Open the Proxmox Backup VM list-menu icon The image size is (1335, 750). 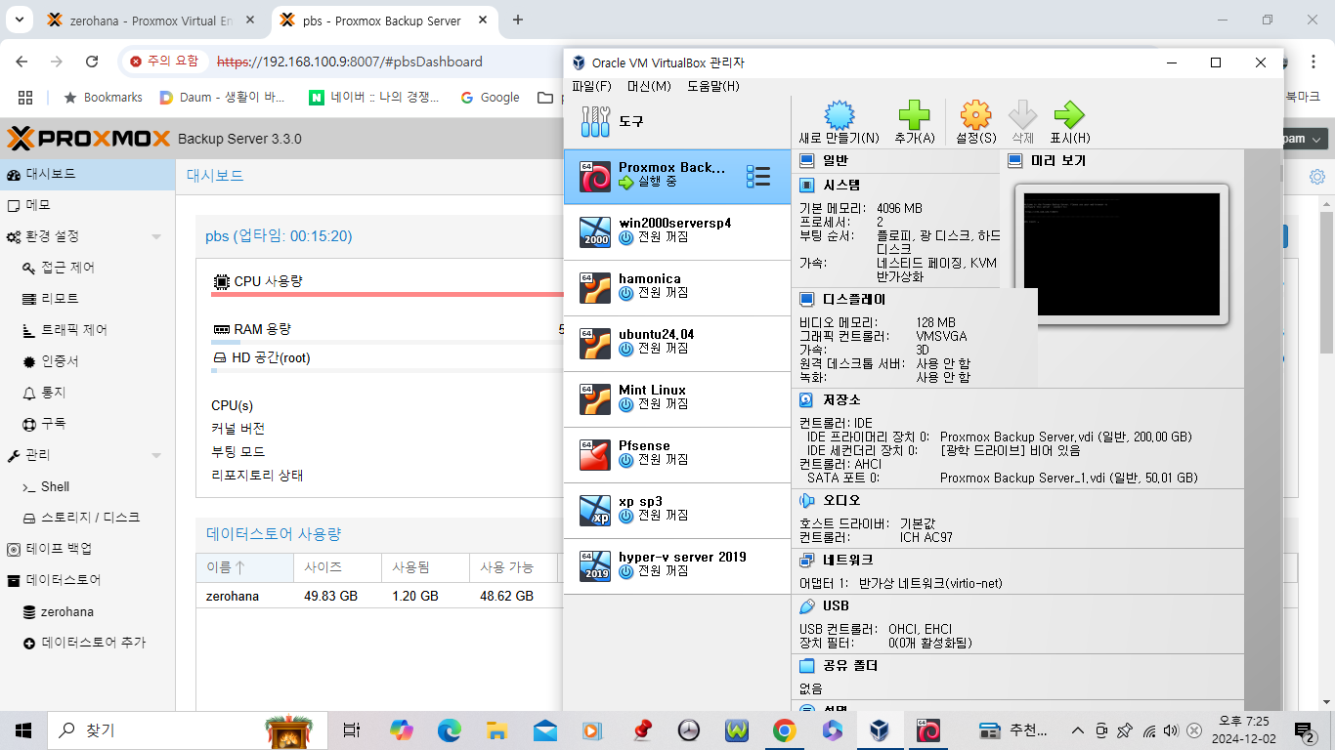click(x=757, y=177)
